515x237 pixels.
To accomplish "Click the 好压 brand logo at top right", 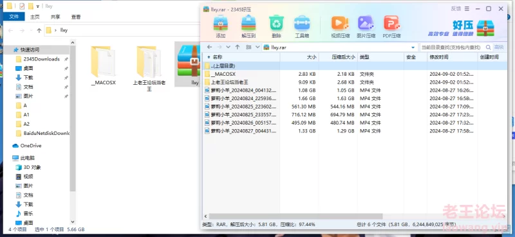I will click(x=461, y=28).
